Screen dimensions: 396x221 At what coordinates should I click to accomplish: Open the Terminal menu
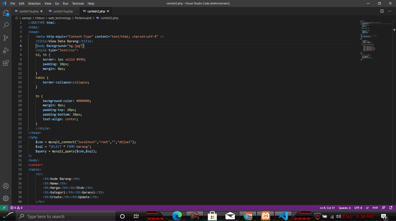pos(78,3)
